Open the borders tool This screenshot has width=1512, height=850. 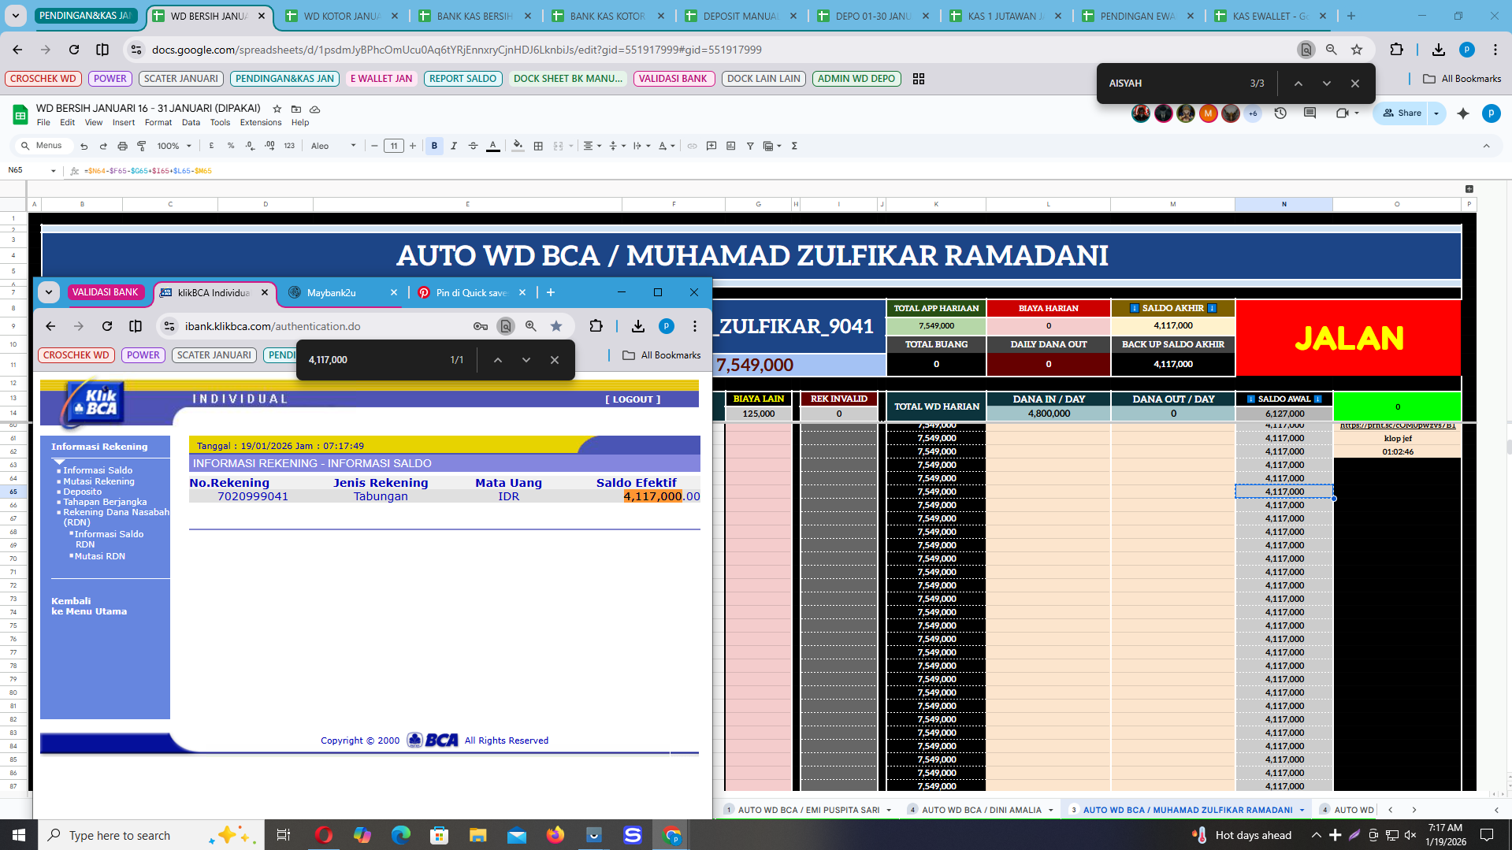coord(538,146)
